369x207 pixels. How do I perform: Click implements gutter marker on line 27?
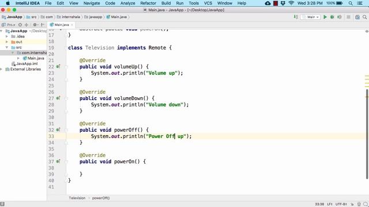pyautogui.click(x=58, y=98)
